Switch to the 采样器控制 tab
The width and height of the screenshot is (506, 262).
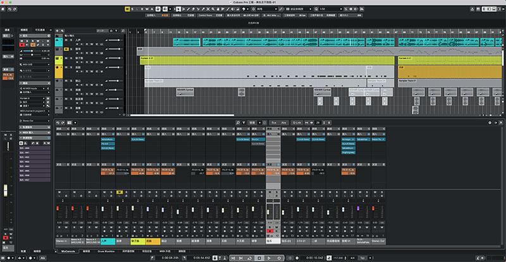[x=128, y=251]
